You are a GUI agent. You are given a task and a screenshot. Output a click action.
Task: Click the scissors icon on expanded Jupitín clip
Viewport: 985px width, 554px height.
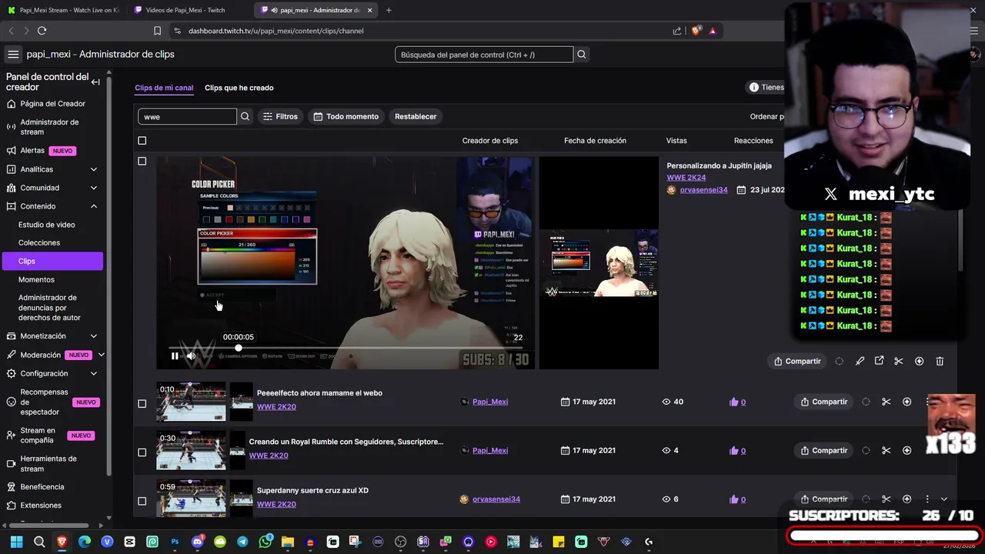click(x=898, y=361)
